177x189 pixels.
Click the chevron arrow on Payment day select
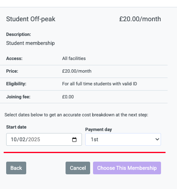pyautogui.click(x=157, y=139)
